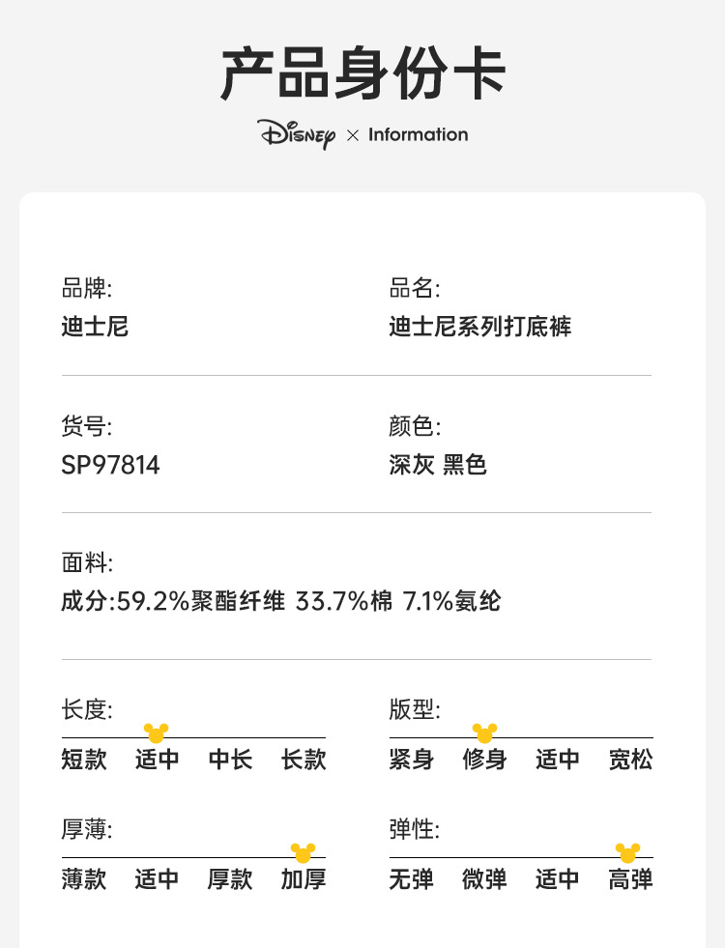Pick 厚款 thickness option
Image resolution: width=725 pixels, height=948 pixels.
[230, 879]
